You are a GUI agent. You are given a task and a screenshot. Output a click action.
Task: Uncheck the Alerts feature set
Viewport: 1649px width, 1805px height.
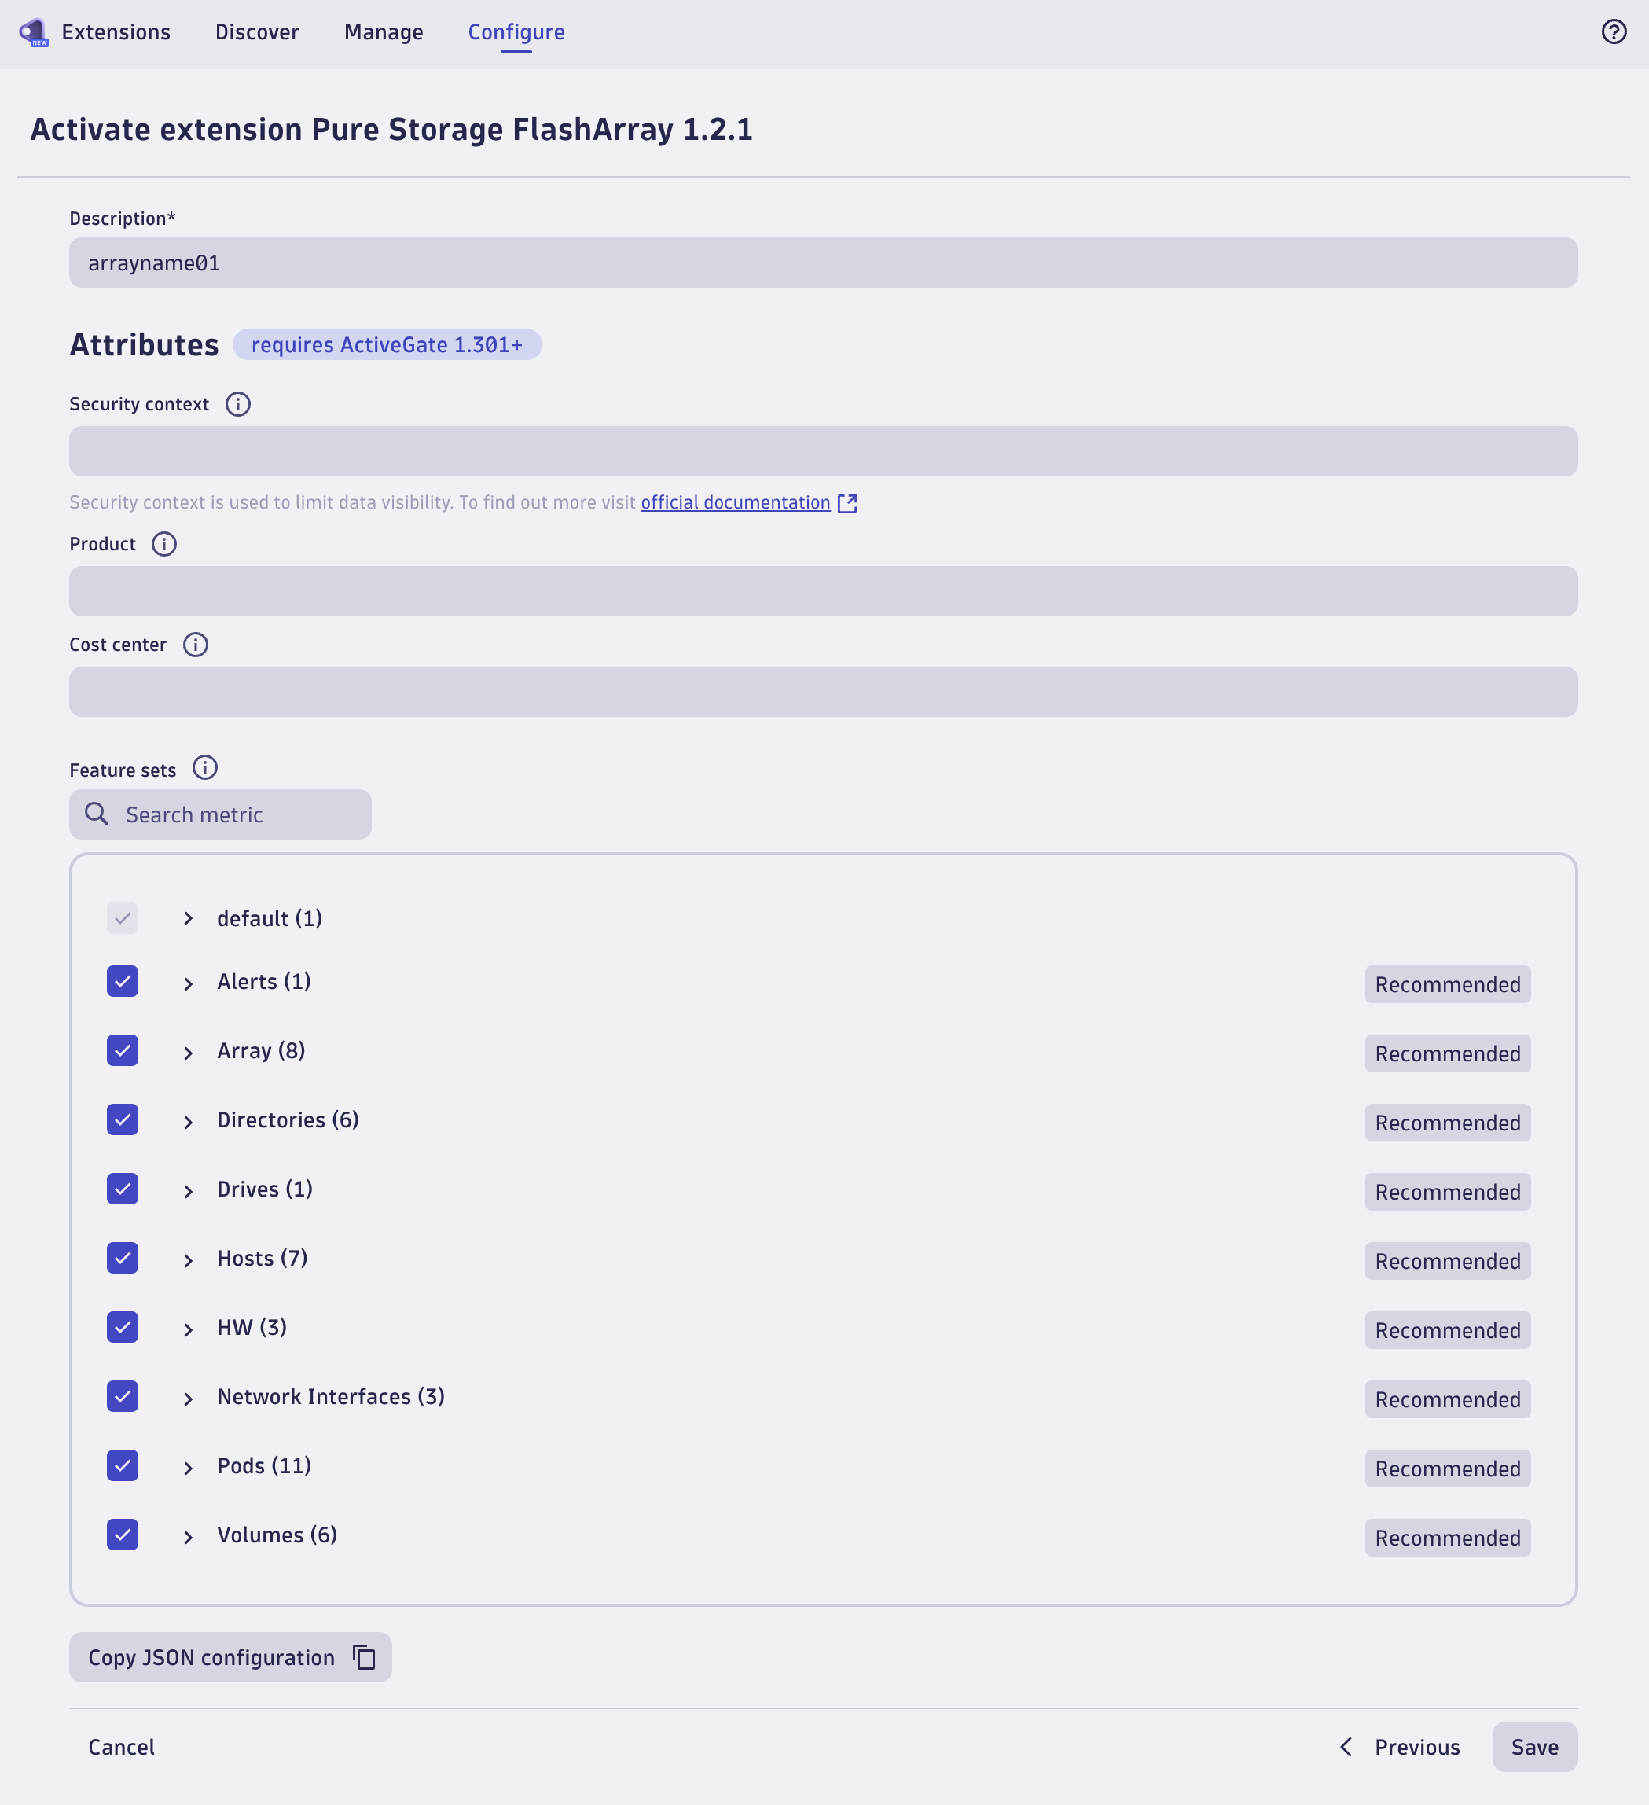(x=123, y=981)
